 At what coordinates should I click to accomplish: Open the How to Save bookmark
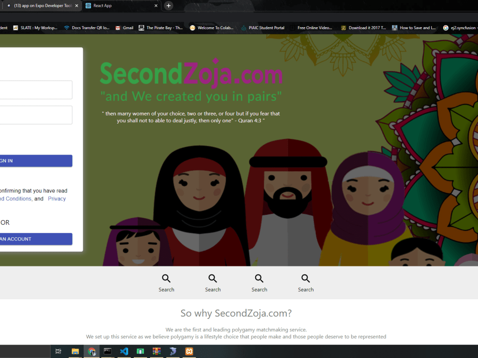(413, 28)
